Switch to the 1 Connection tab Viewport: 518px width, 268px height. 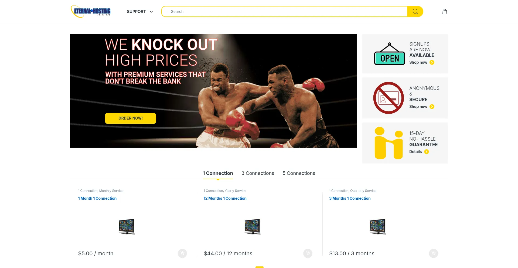click(218, 173)
